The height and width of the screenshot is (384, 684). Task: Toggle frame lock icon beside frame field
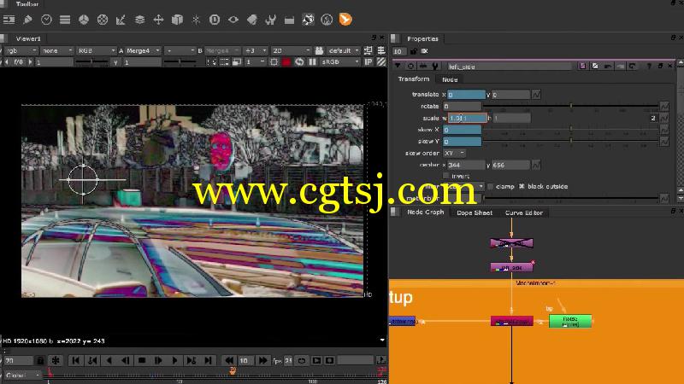click(40, 360)
